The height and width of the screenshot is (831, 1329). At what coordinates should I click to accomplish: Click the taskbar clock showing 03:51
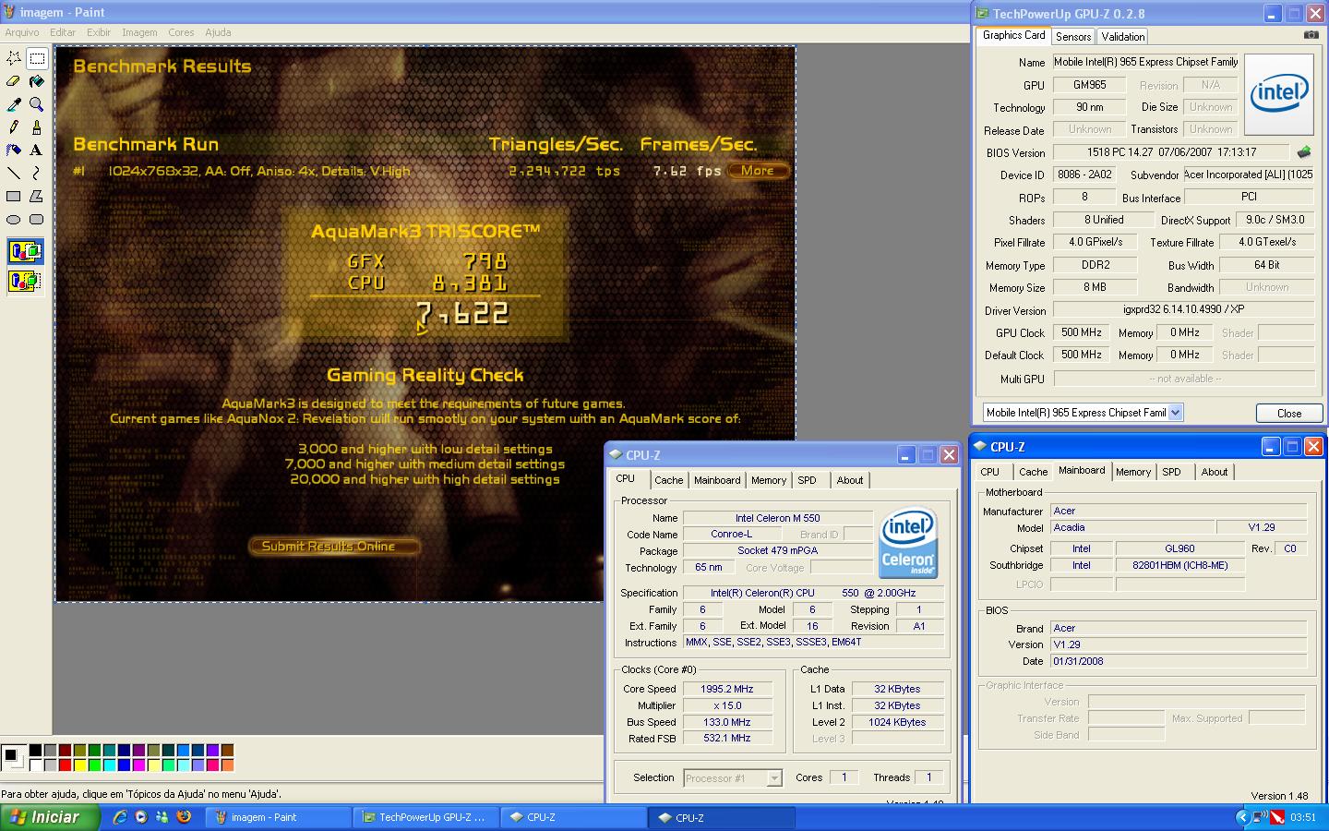tap(1303, 817)
